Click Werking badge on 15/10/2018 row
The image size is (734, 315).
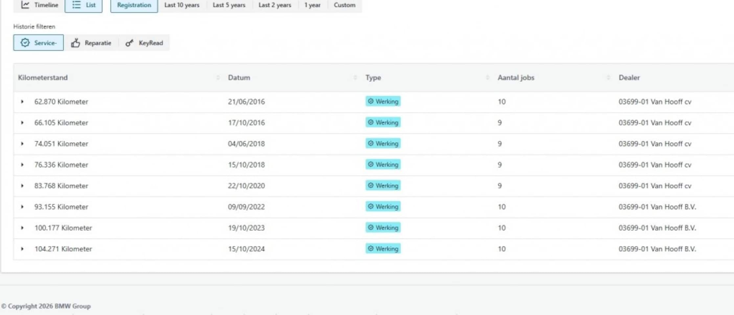click(383, 165)
